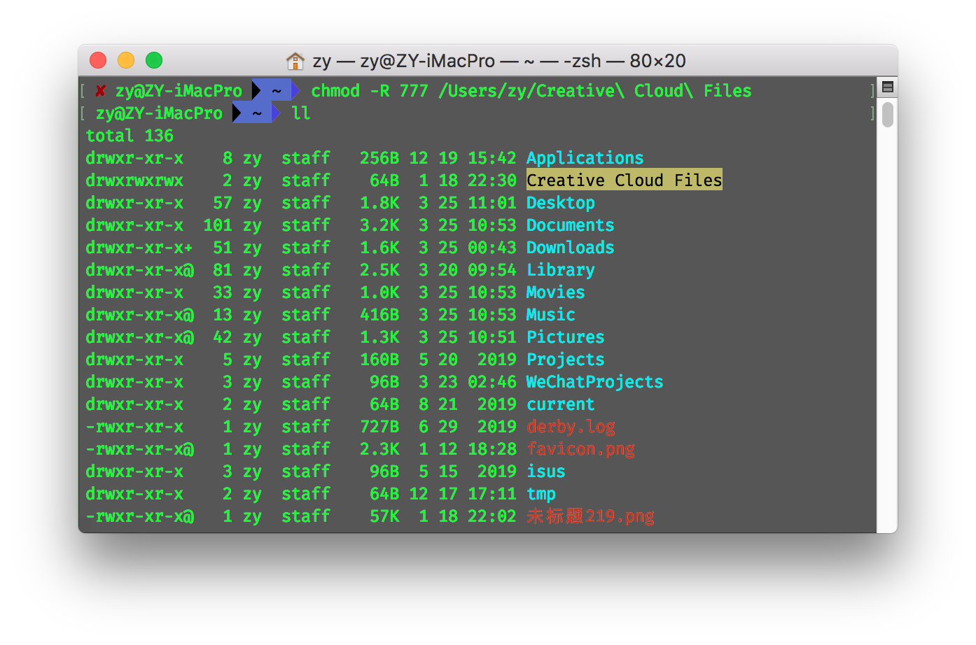Select the Library directory name

click(561, 270)
